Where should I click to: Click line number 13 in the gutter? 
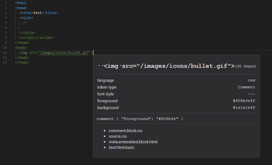5,62
